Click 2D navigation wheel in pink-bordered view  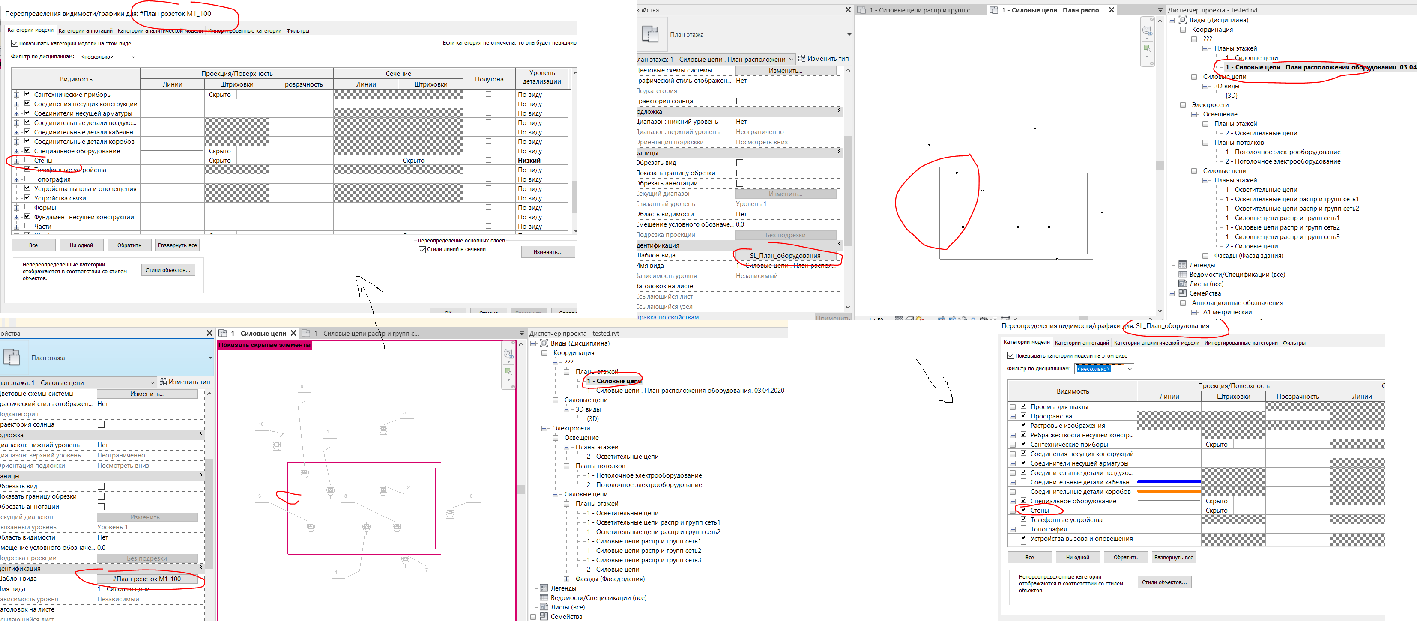[508, 354]
